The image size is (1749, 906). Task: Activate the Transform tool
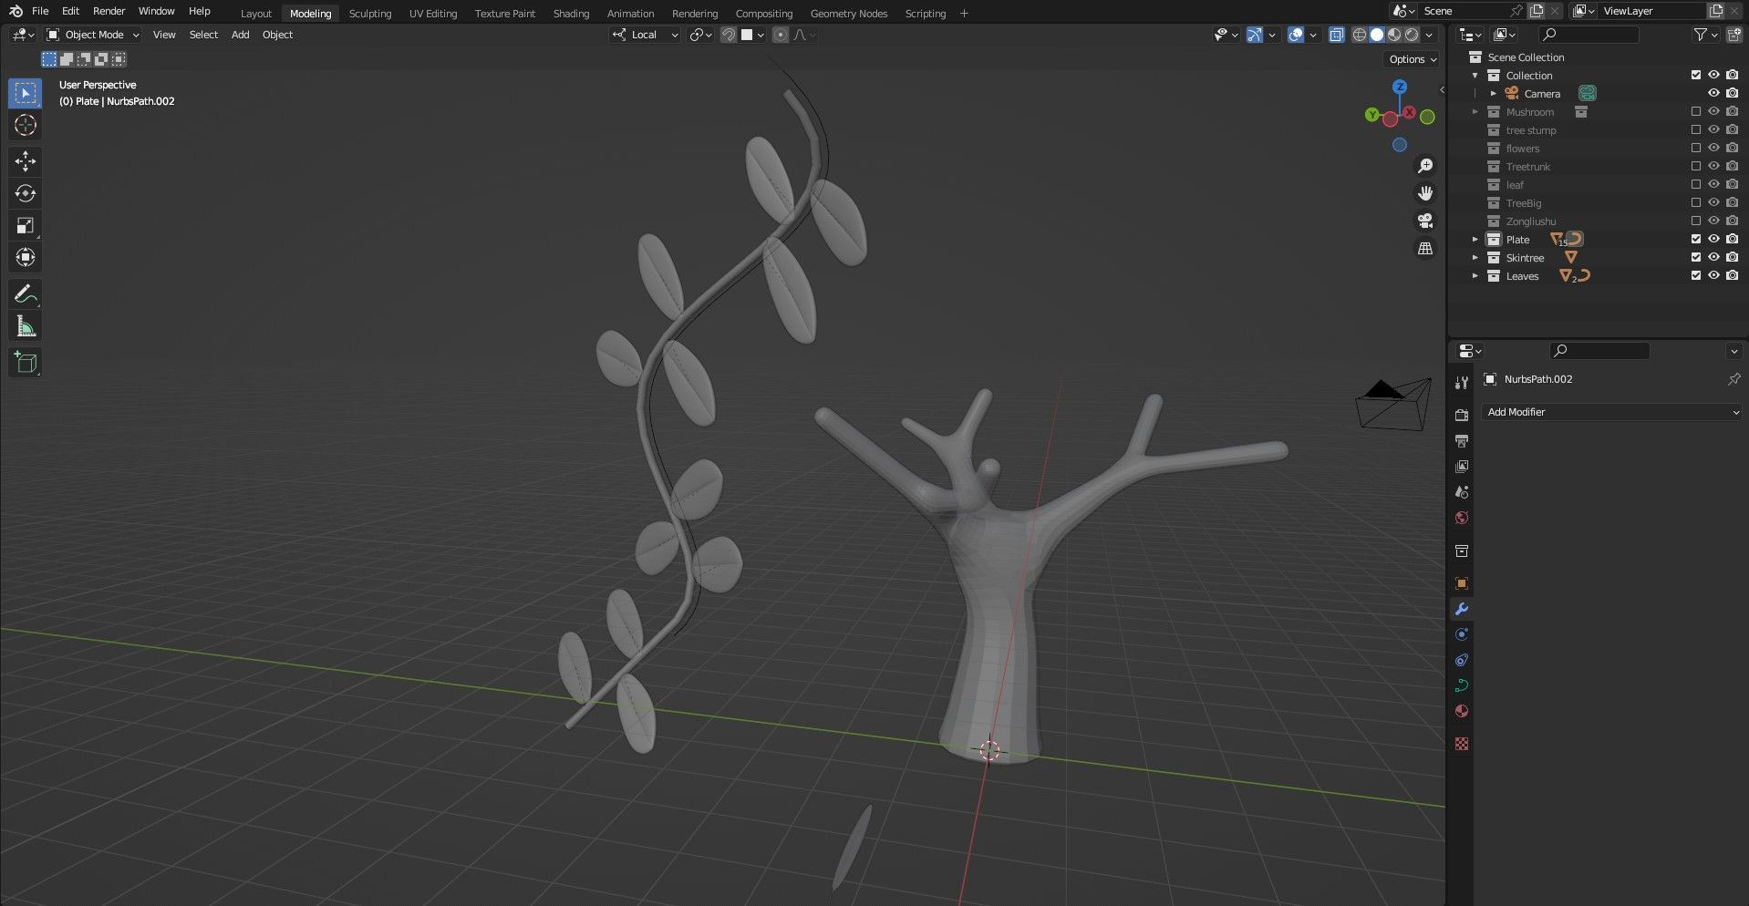pyautogui.click(x=26, y=257)
